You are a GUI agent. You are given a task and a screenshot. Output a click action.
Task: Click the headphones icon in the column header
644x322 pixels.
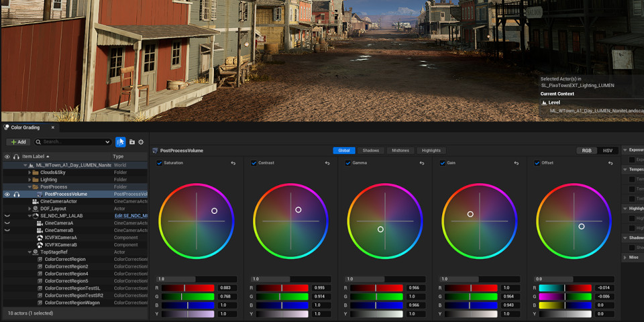point(16,156)
